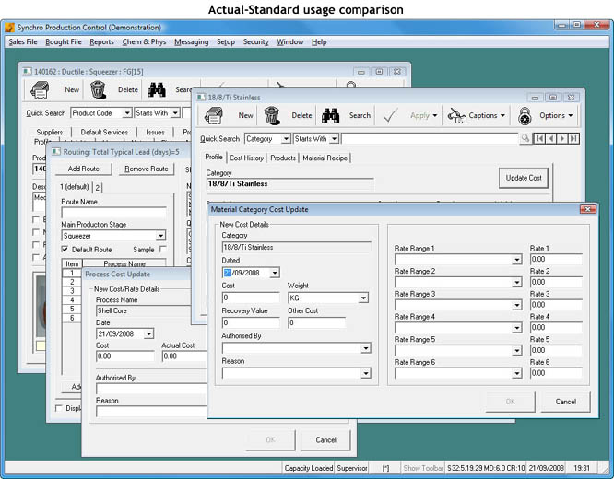This screenshot has width=614, height=479.
Task: Open the Bought File menu
Action: [x=64, y=41]
